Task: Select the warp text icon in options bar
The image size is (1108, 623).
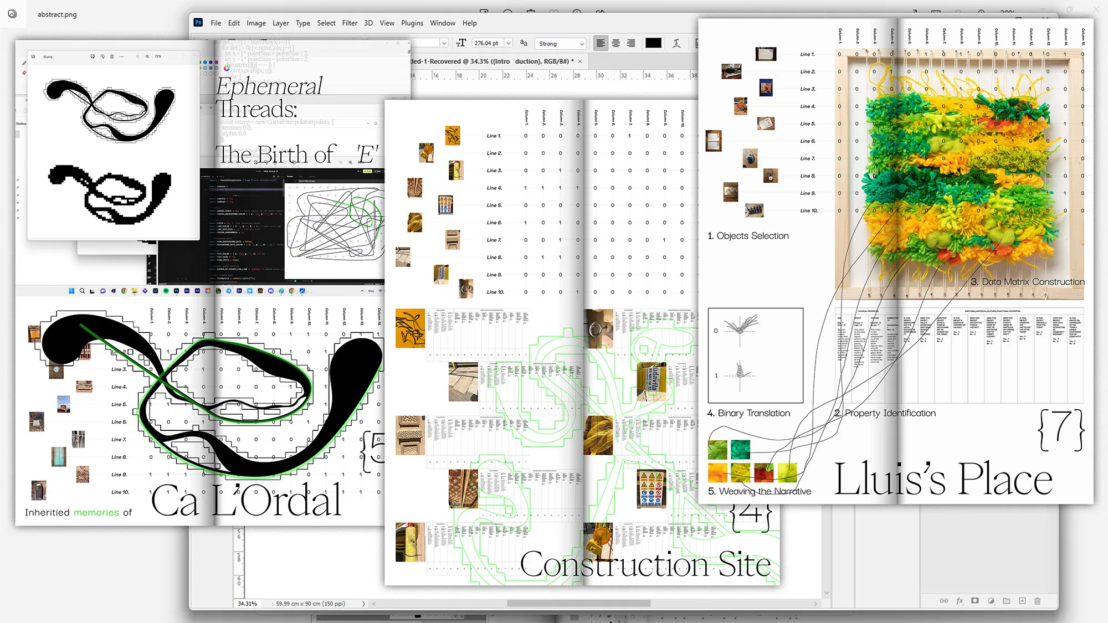Action: click(x=677, y=43)
